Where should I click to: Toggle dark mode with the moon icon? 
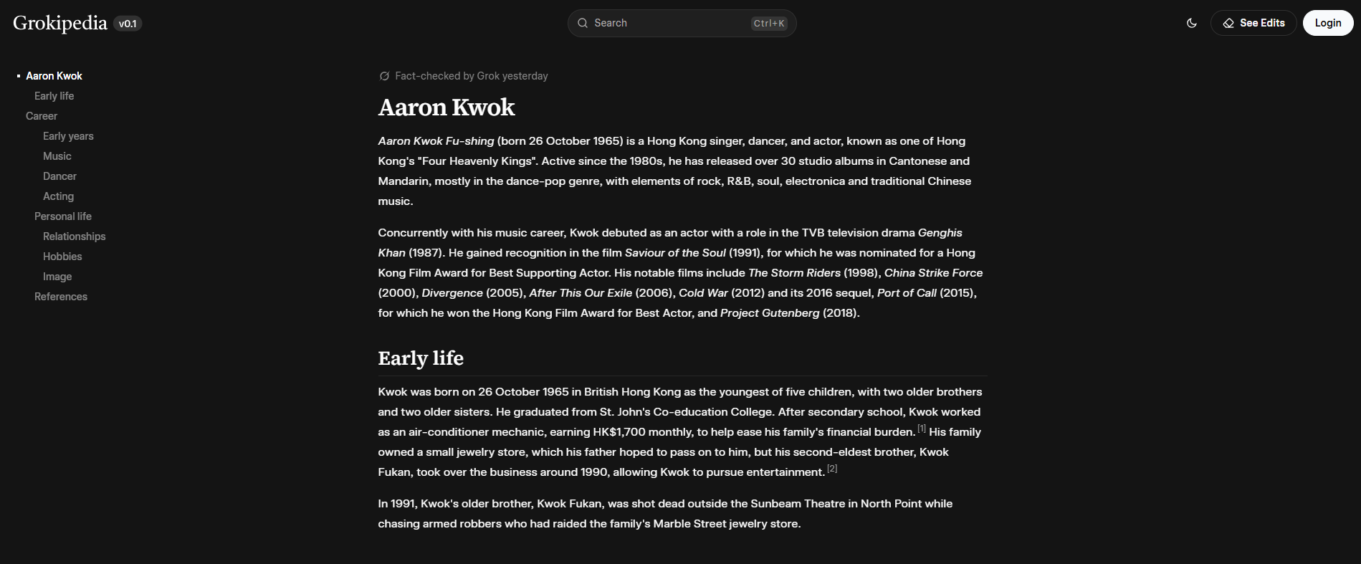click(1192, 23)
